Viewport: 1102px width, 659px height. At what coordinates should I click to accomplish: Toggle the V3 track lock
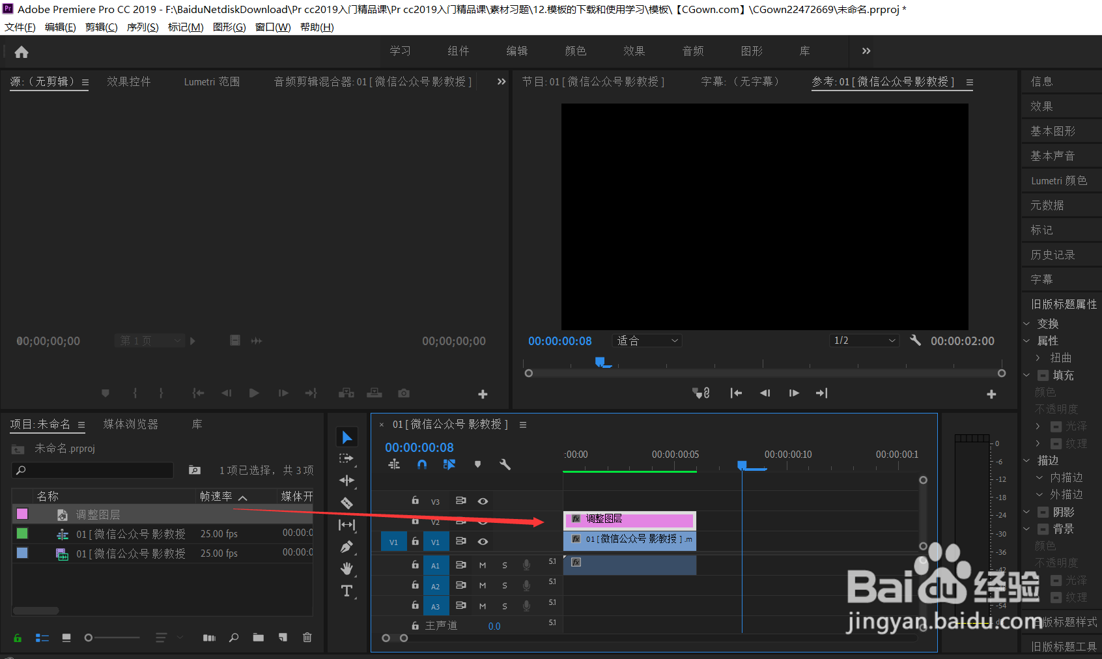415,500
